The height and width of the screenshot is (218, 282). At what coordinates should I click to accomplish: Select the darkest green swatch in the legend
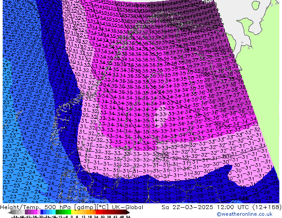[57, 212]
